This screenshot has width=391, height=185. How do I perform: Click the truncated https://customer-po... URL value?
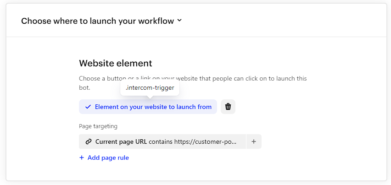(205, 142)
